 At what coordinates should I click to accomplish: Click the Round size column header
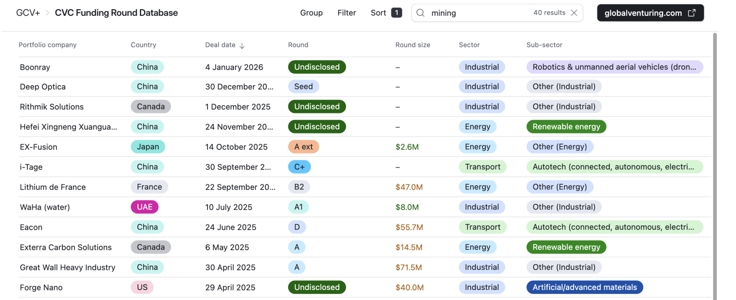click(x=413, y=45)
